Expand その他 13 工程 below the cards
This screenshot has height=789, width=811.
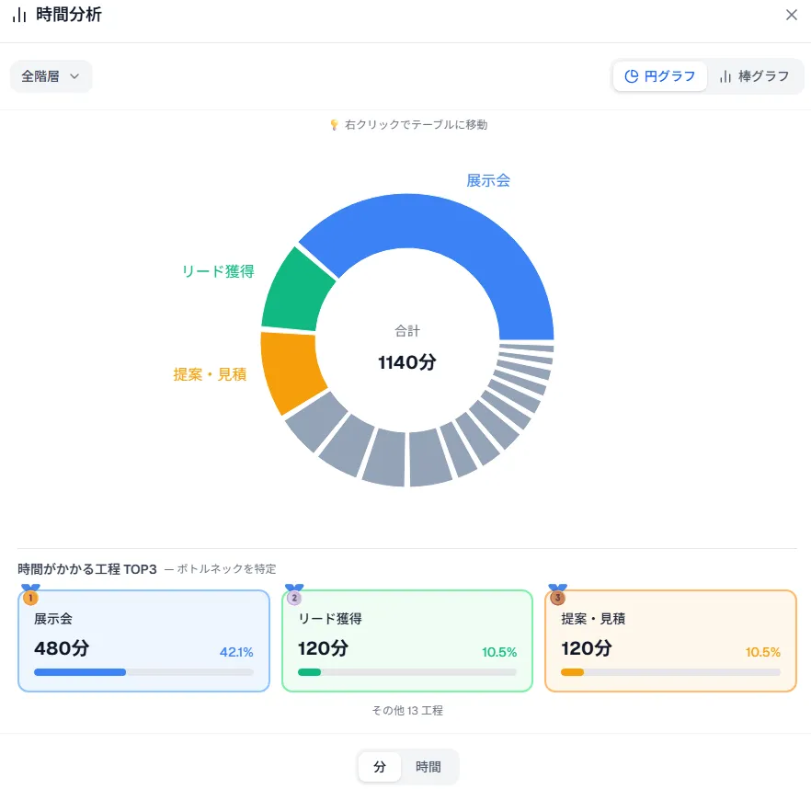point(405,710)
